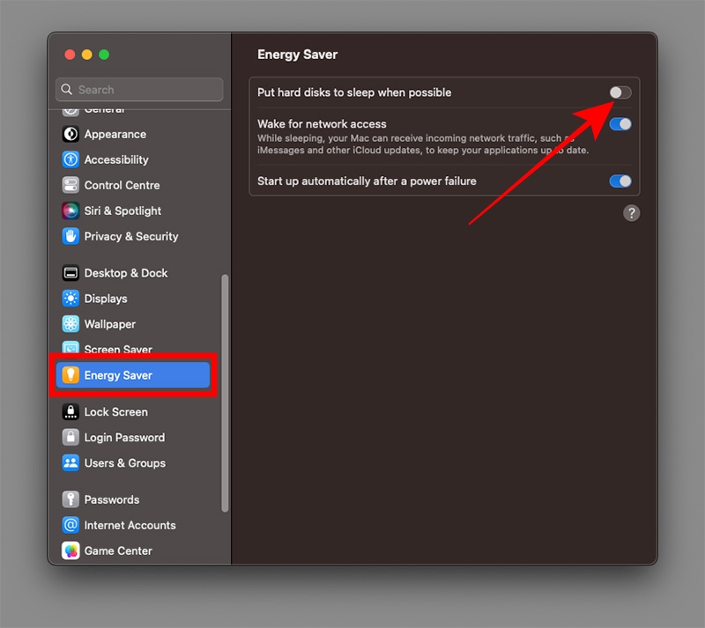
Task: Click the magnifying glass search icon
Action: pos(67,90)
